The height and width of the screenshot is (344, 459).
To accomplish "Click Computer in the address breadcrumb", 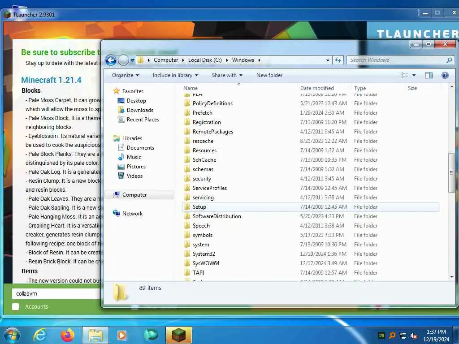I will [166, 60].
